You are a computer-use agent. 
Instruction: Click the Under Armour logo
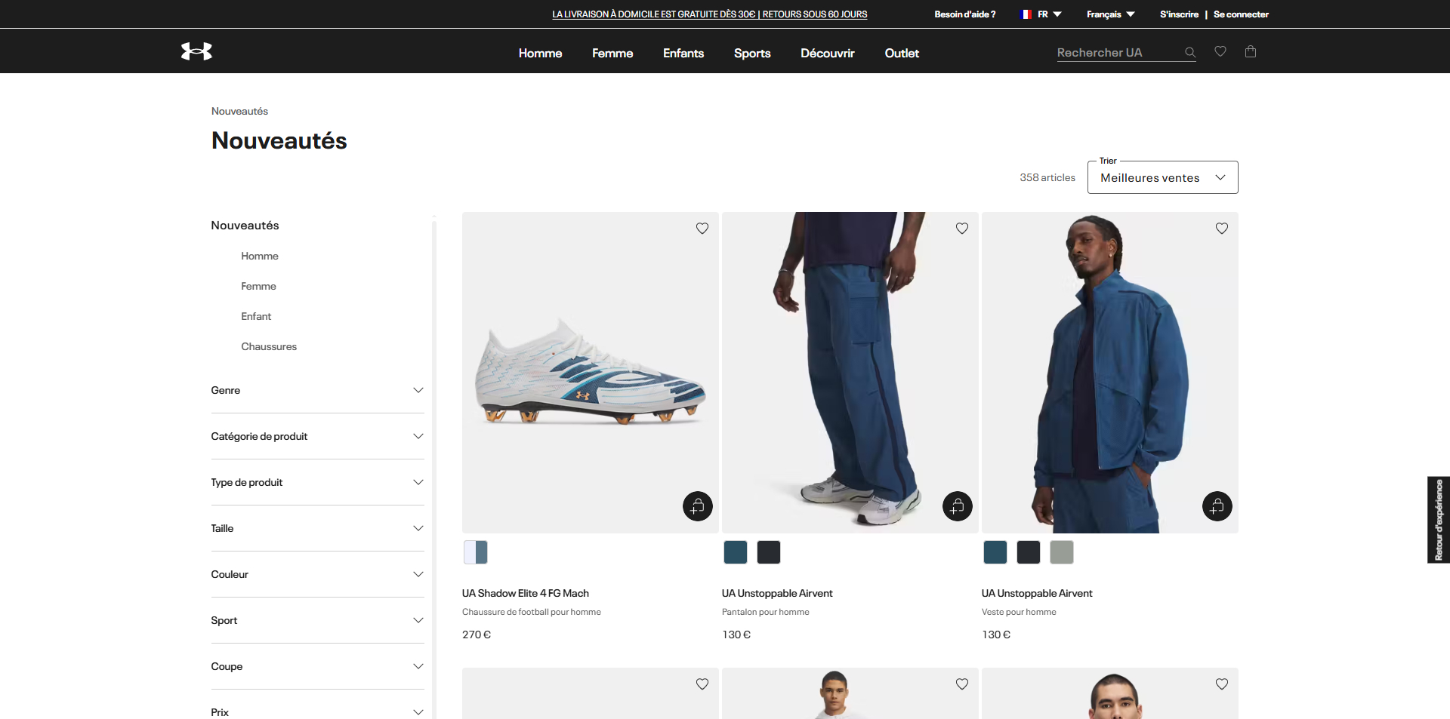pos(196,51)
